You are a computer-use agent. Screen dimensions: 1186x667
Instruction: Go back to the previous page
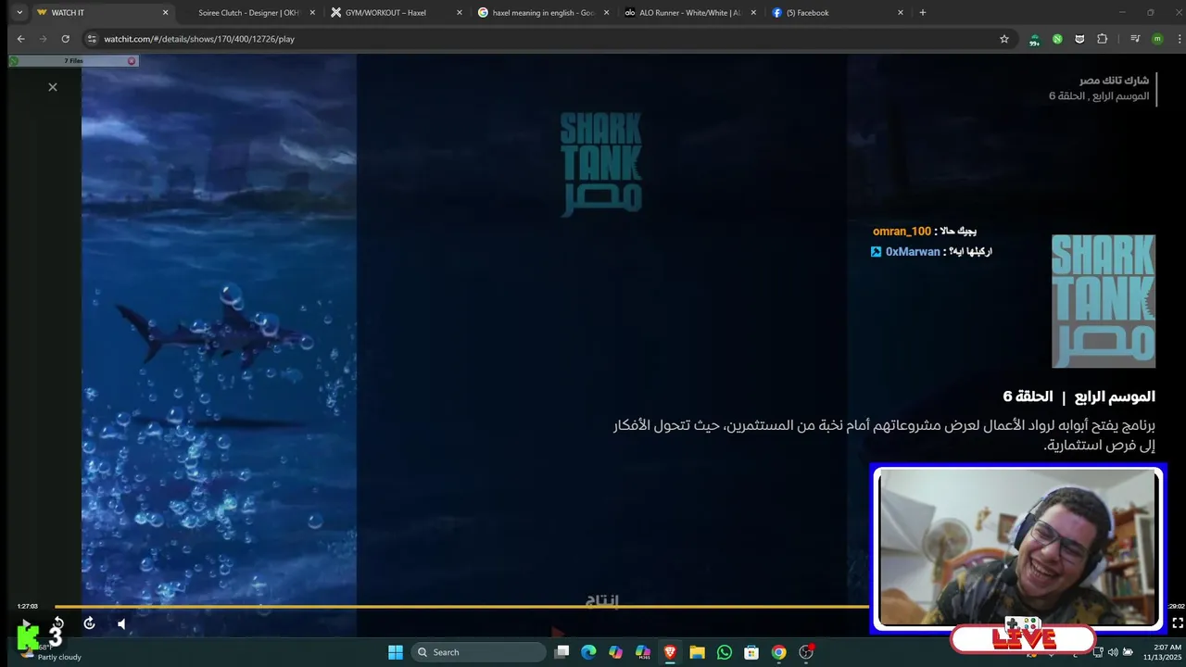[x=20, y=39]
